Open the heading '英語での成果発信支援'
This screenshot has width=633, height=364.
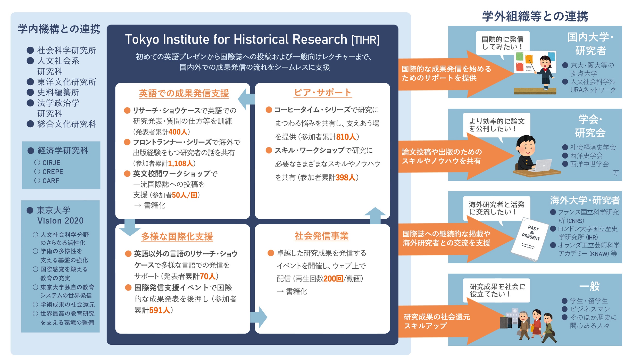click(184, 93)
